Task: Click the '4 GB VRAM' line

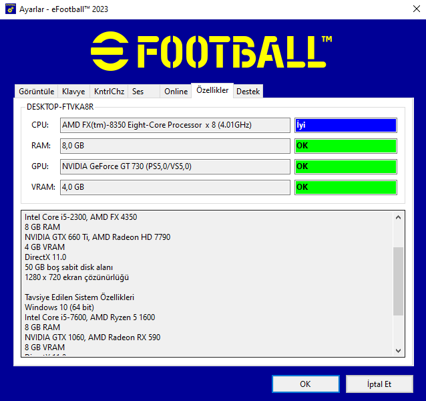Action: pyautogui.click(x=45, y=247)
